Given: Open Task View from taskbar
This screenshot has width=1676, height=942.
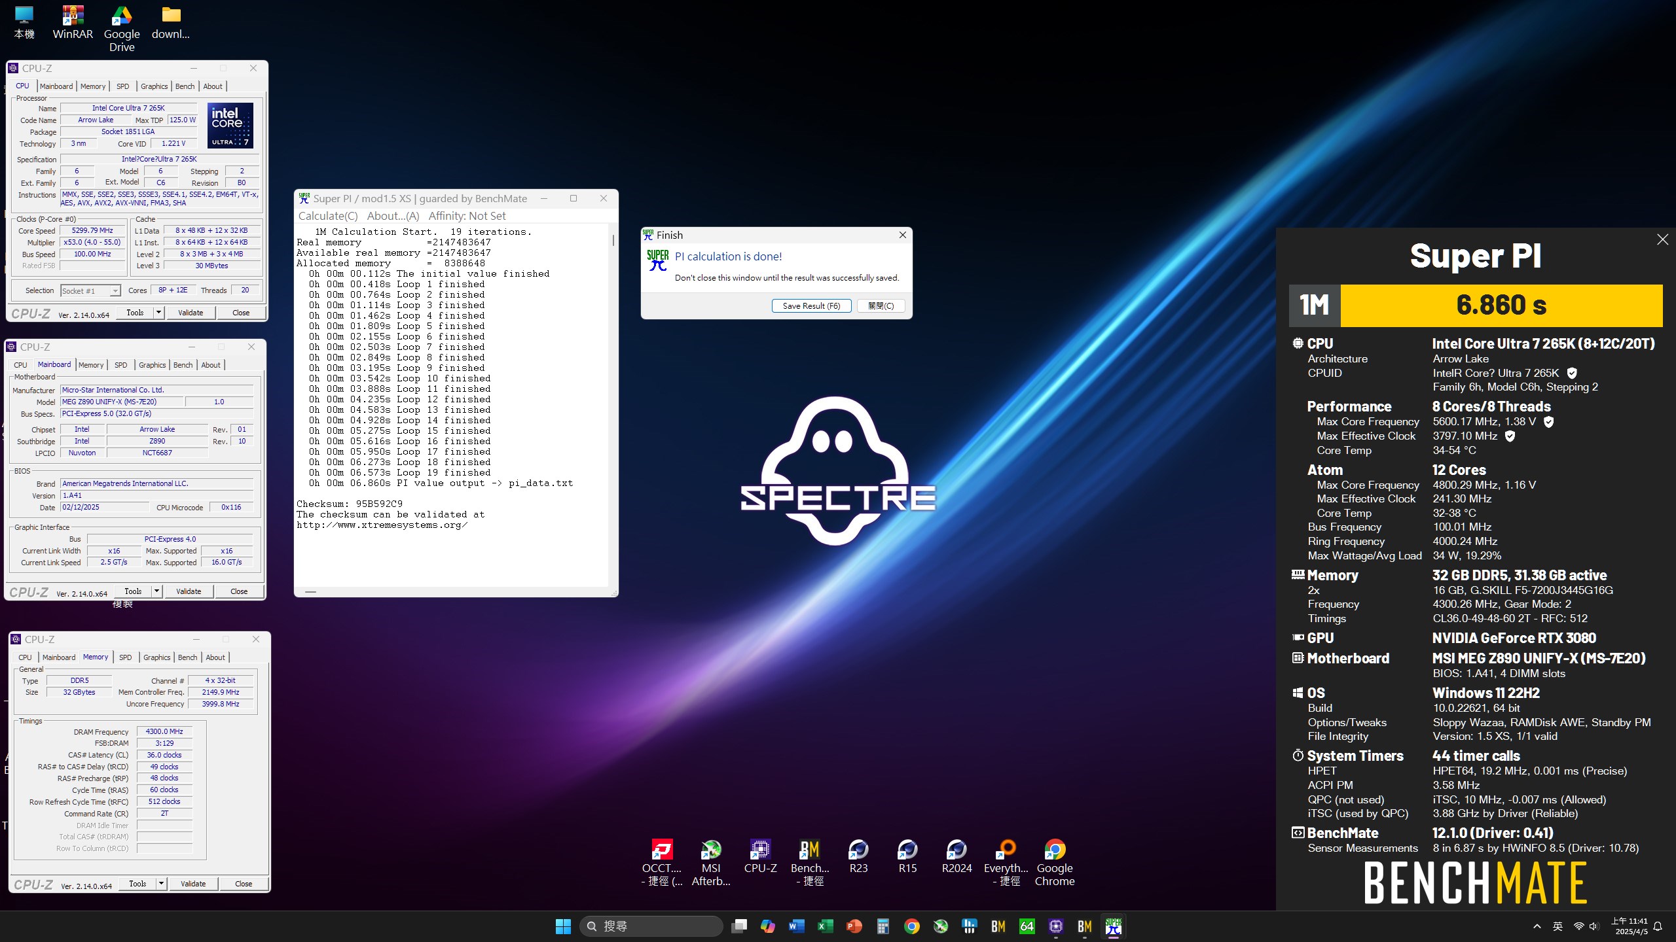Looking at the screenshot, I should pyautogui.click(x=739, y=926).
